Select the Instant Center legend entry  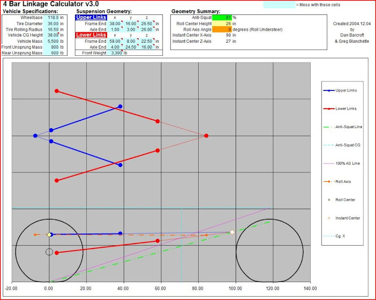344,218
